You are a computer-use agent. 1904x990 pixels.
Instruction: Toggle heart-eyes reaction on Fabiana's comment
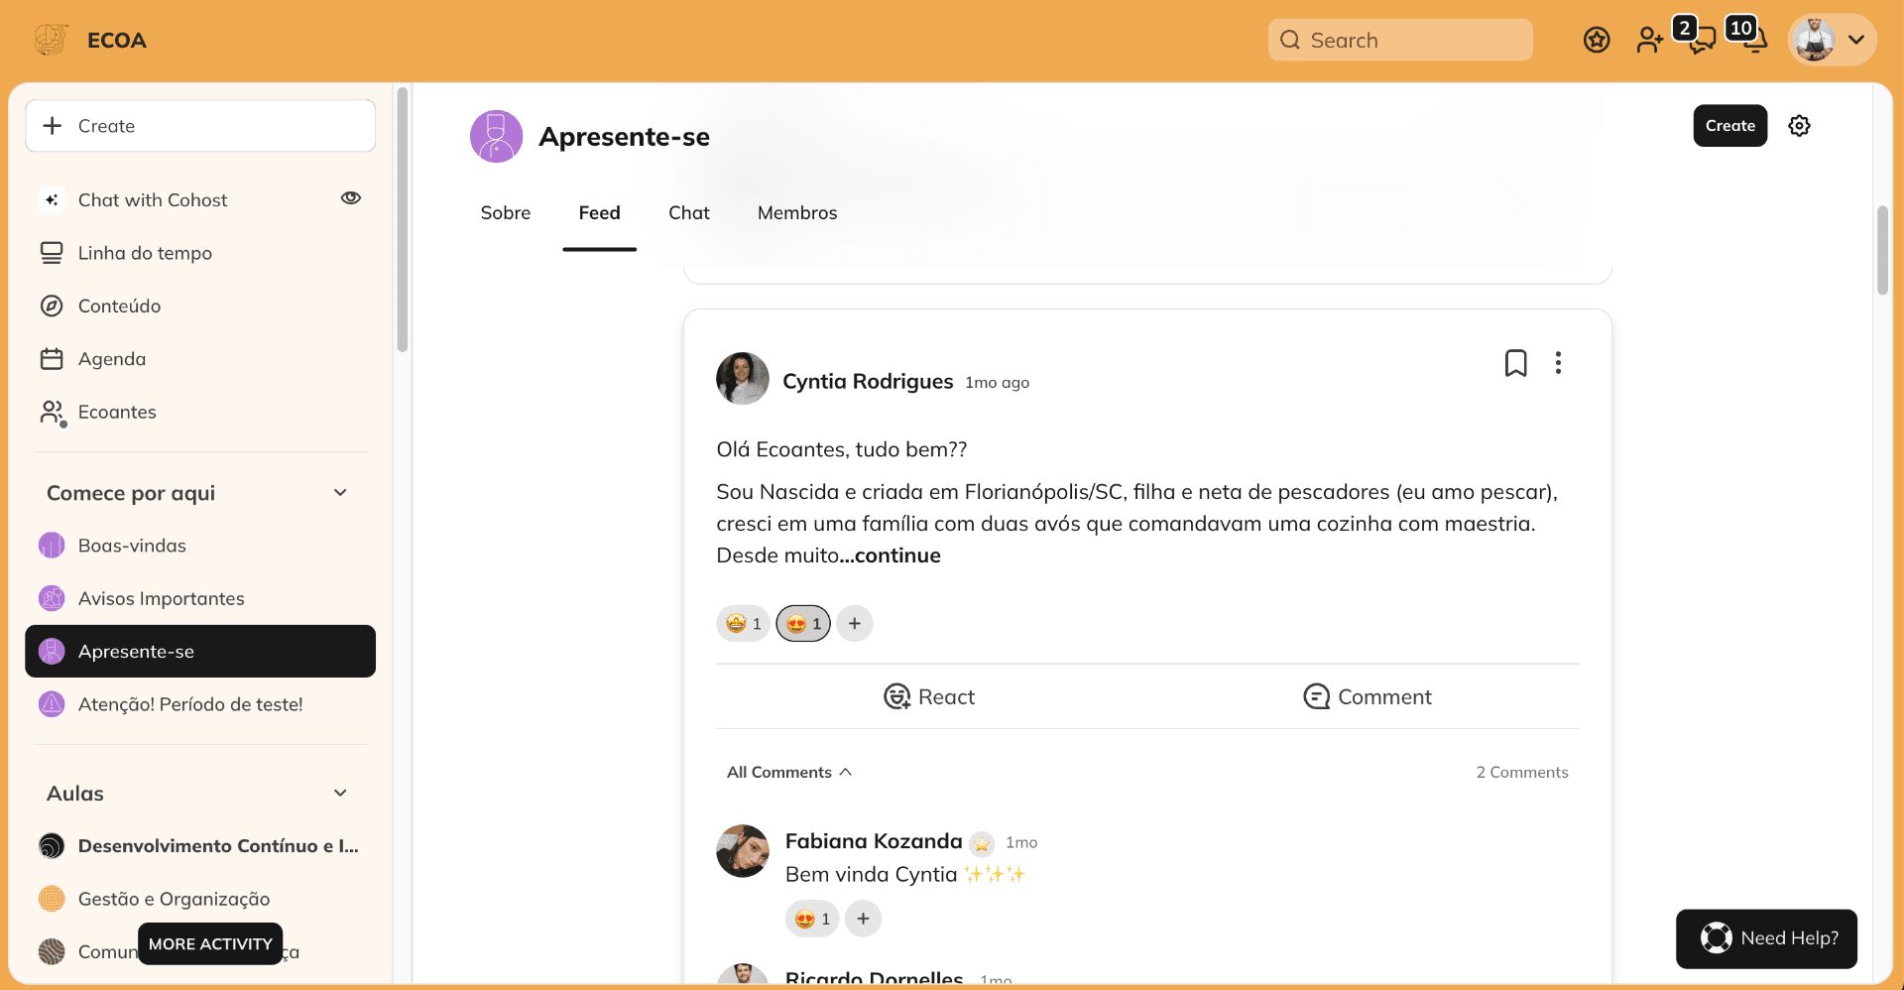point(812,919)
